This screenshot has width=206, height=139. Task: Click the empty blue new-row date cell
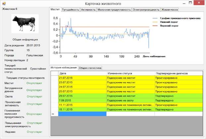tap(82, 114)
